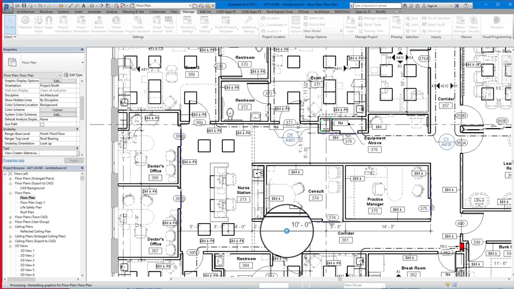Open Object Styles dialog
514x289 pixels.
coord(38,24)
